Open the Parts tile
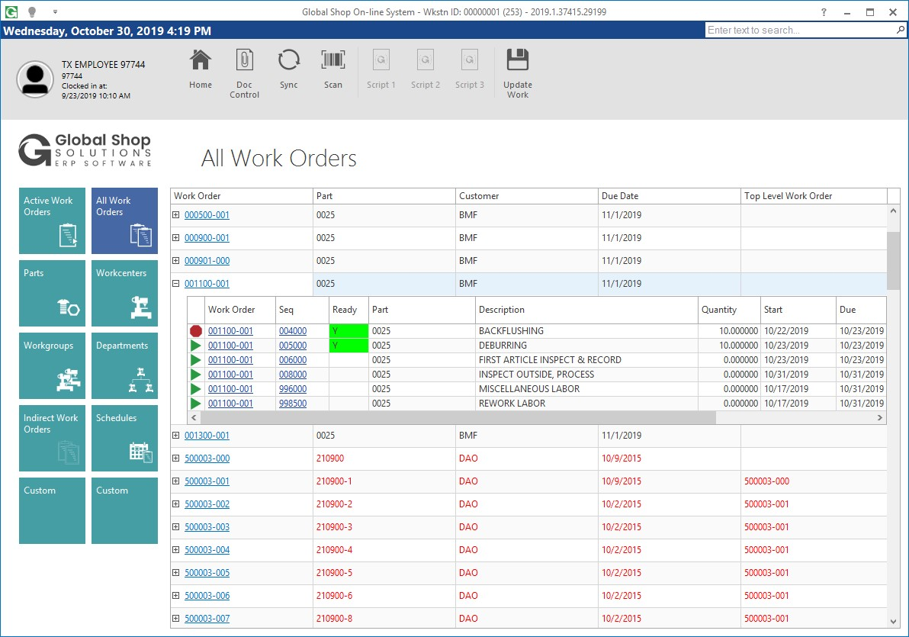 coord(52,293)
